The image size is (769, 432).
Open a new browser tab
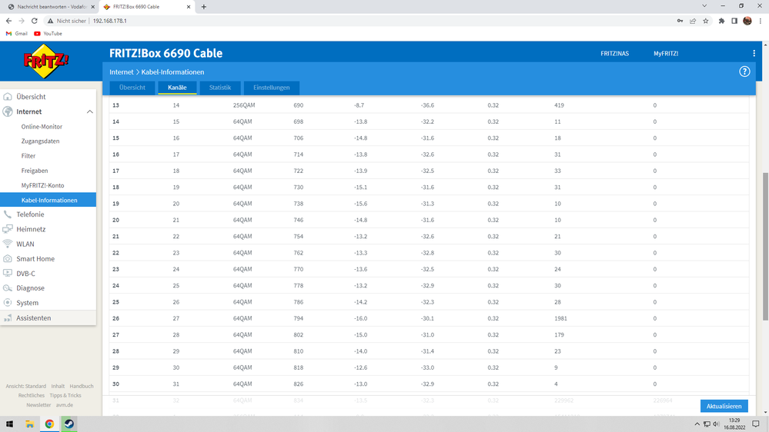[x=203, y=7]
